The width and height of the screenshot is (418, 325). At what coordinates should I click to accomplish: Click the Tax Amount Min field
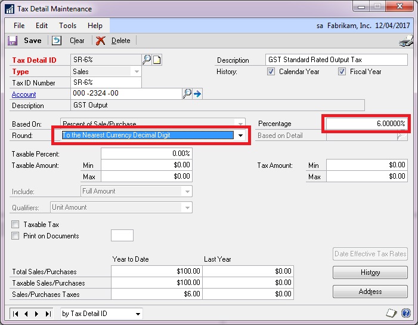(x=367, y=165)
